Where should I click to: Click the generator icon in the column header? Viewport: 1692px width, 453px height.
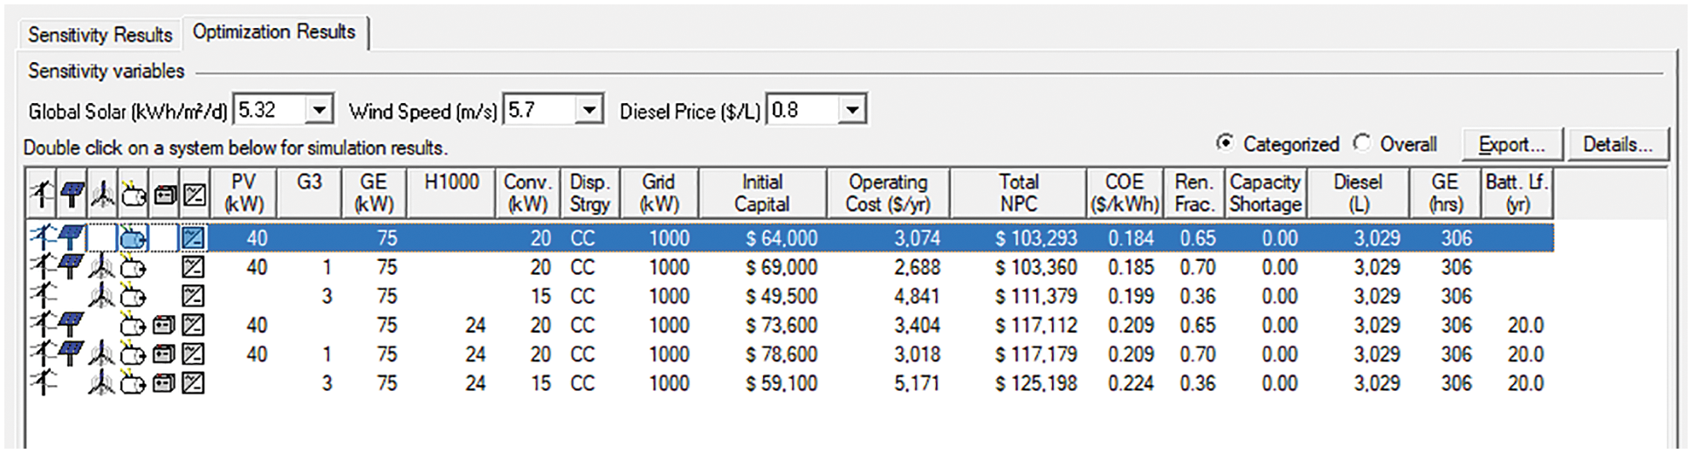[134, 194]
